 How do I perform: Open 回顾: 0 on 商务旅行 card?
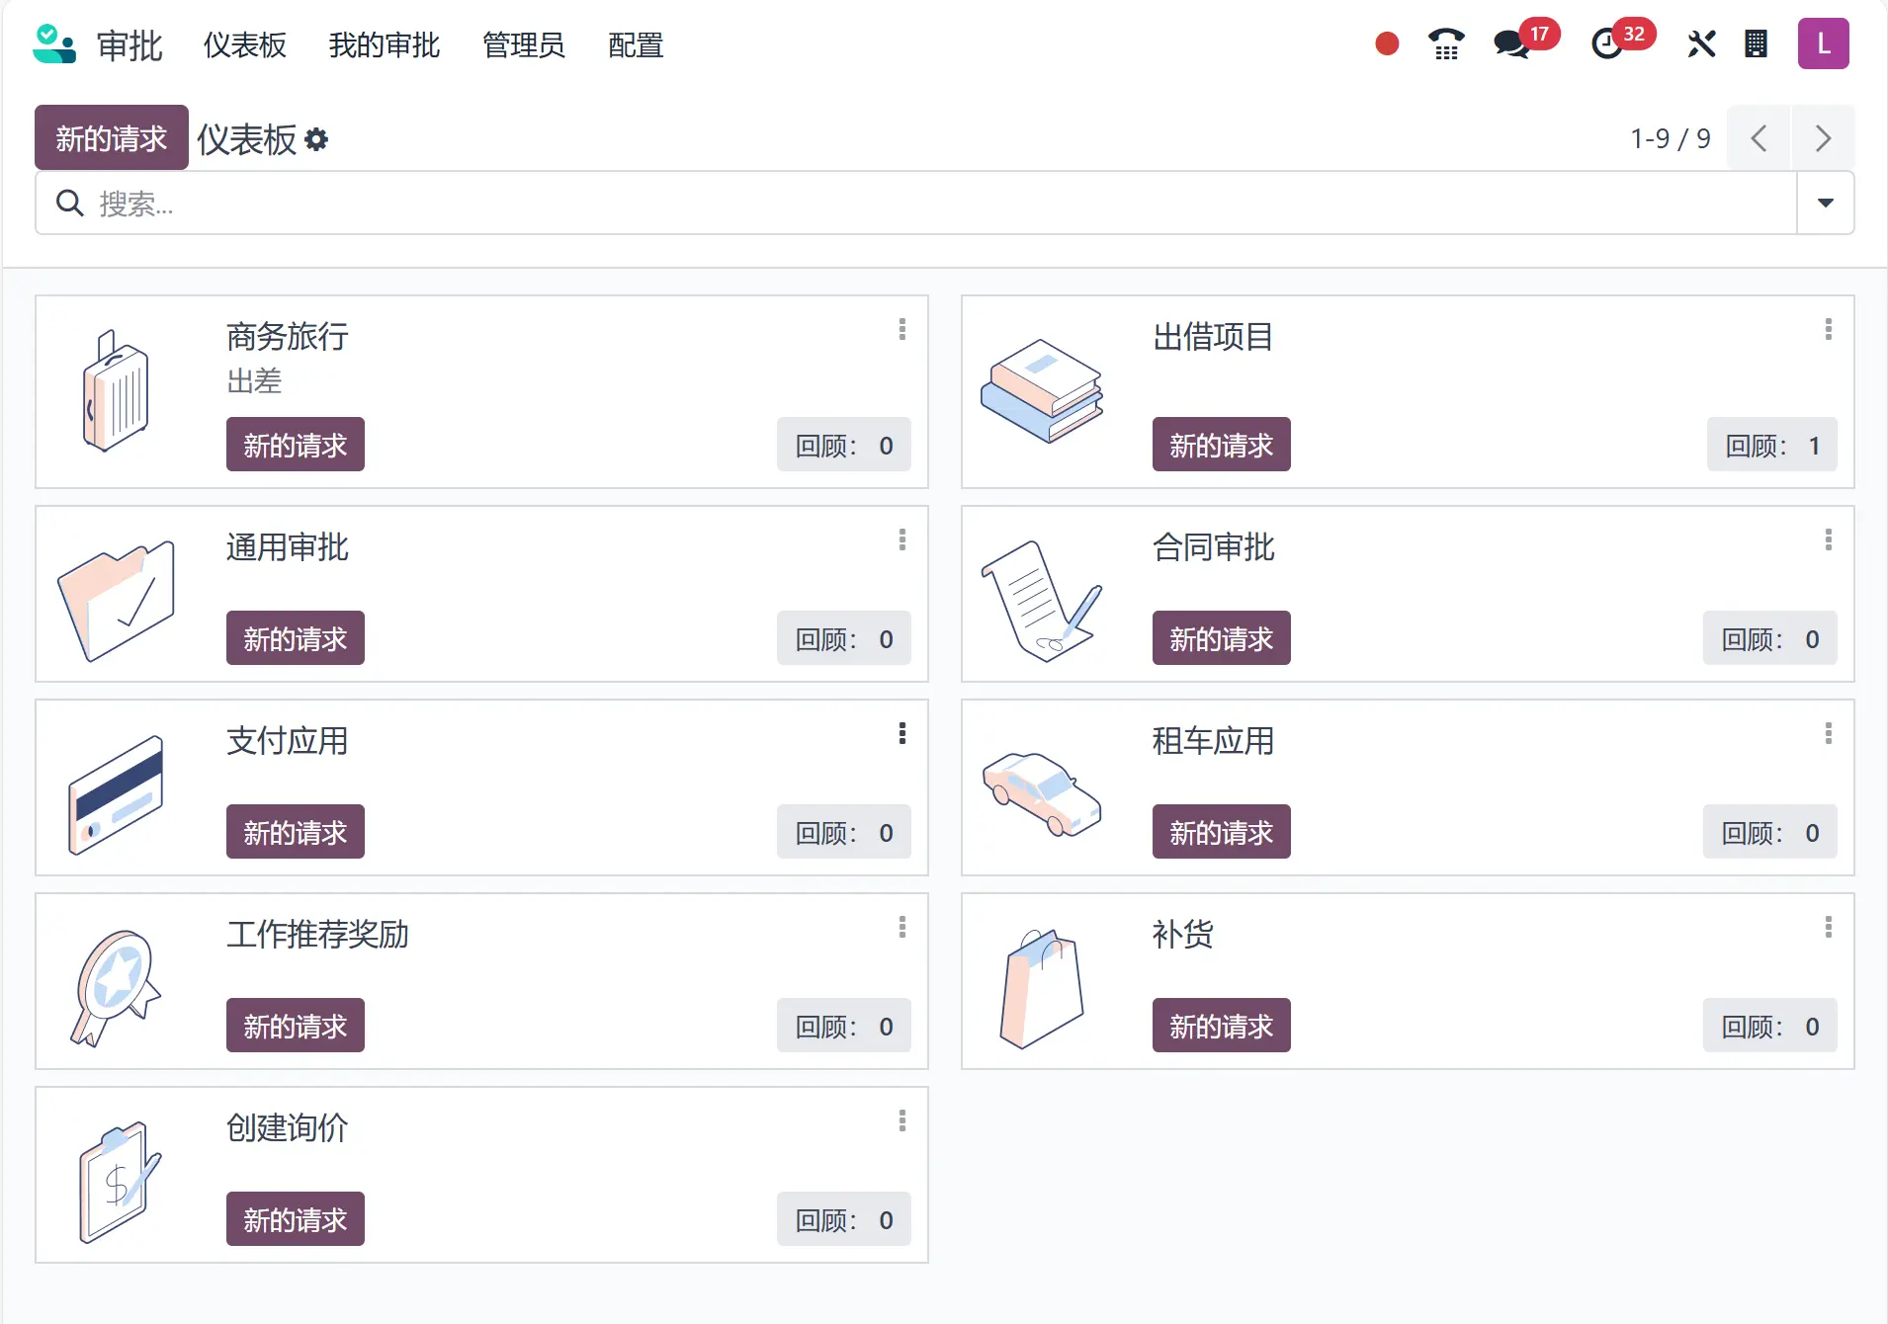(x=844, y=445)
